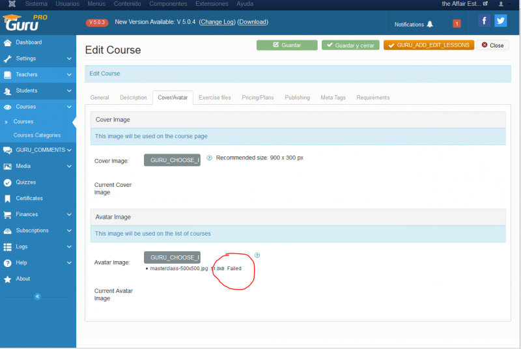Image resolution: width=521 pixels, height=349 pixels.
Task: Switch to the Exercise files tab
Action: tap(215, 98)
